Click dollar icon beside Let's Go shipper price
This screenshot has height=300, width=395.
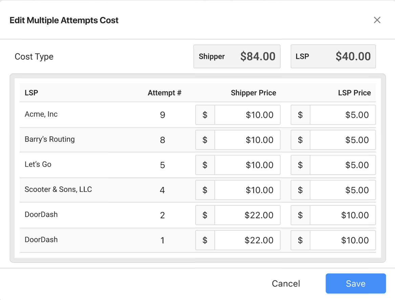(x=205, y=165)
